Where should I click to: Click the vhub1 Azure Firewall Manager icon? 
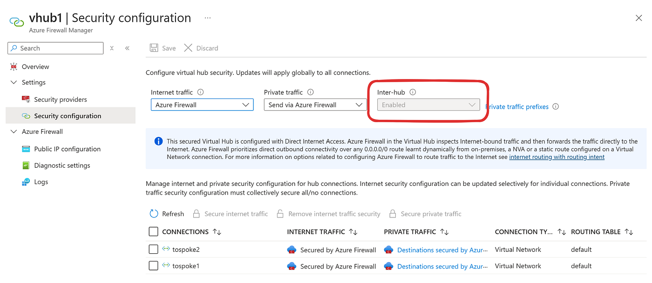click(x=17, y=22)
